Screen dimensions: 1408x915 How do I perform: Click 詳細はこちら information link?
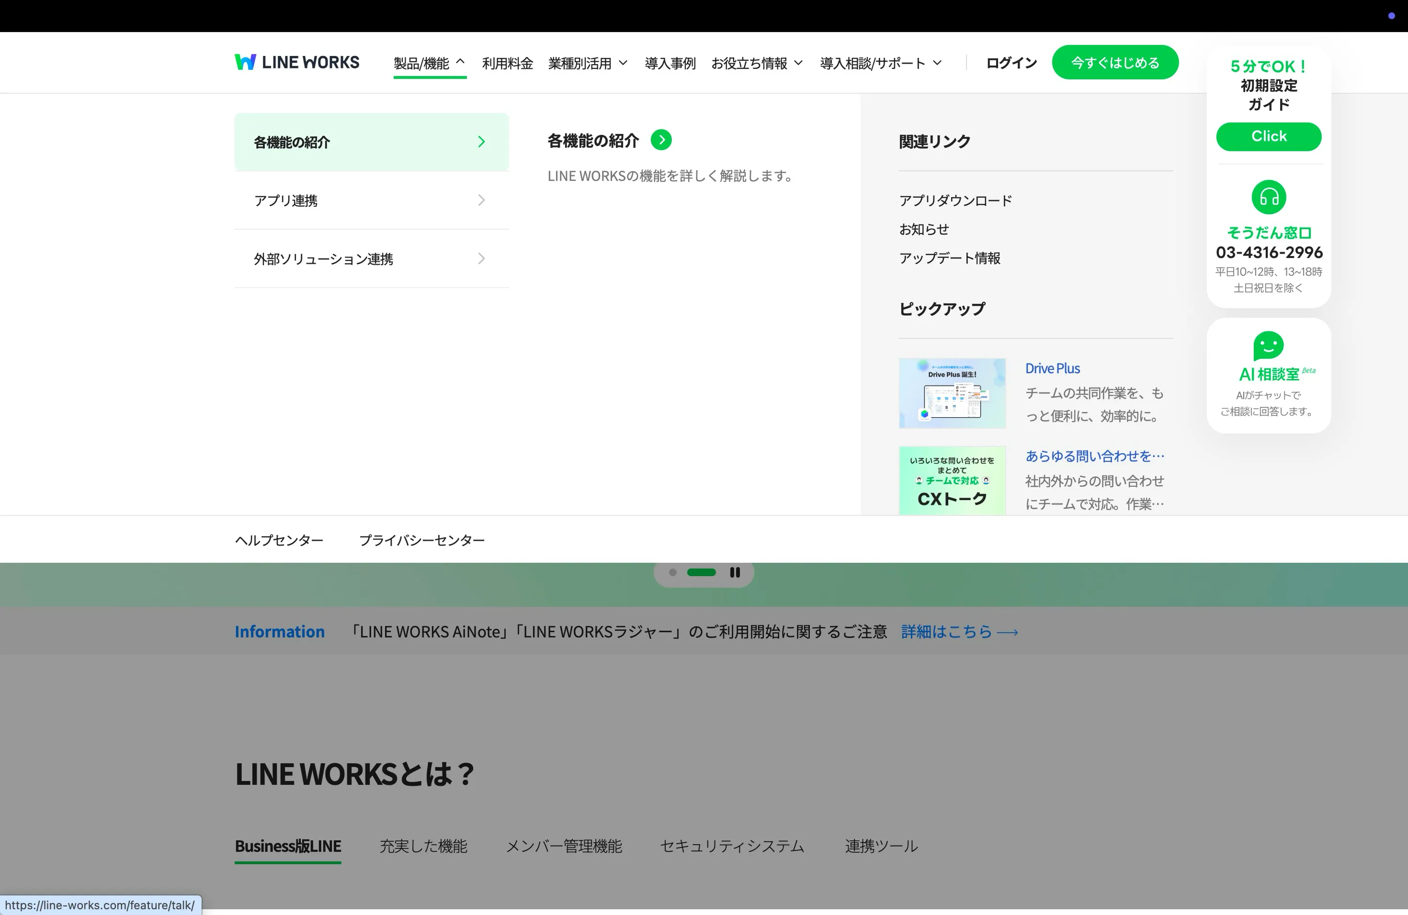(x=959, y=632)
